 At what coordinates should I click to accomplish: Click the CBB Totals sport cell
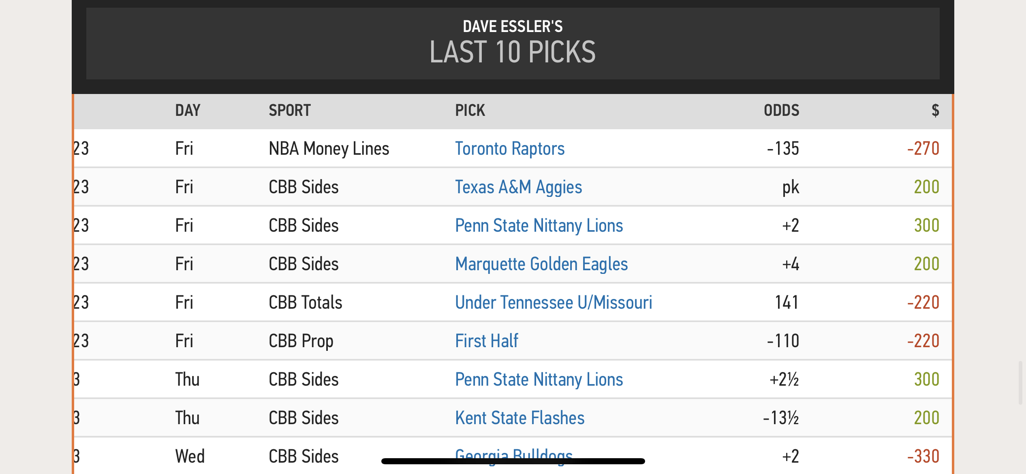[x=305, y=303]
